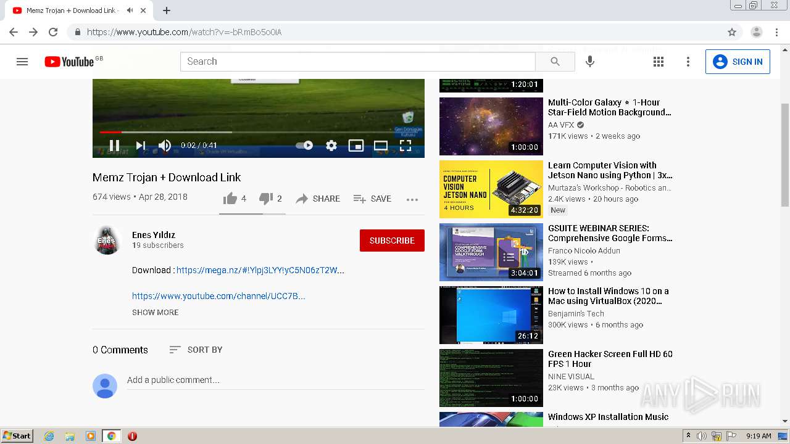The width and height of the screenshot is (790, 444).
Task: Start voice search with the microphone
Action: (590, 62)
